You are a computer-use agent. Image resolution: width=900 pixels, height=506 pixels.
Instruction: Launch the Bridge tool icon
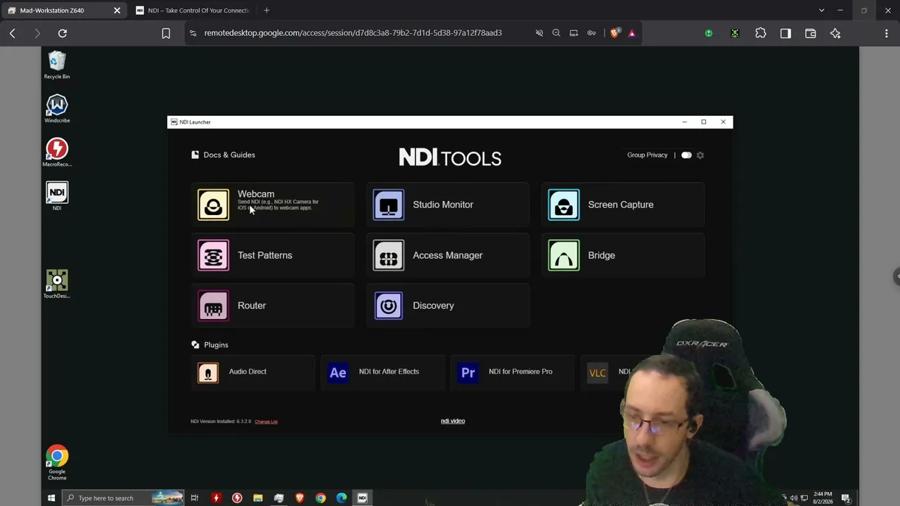[x=564, y=255]
